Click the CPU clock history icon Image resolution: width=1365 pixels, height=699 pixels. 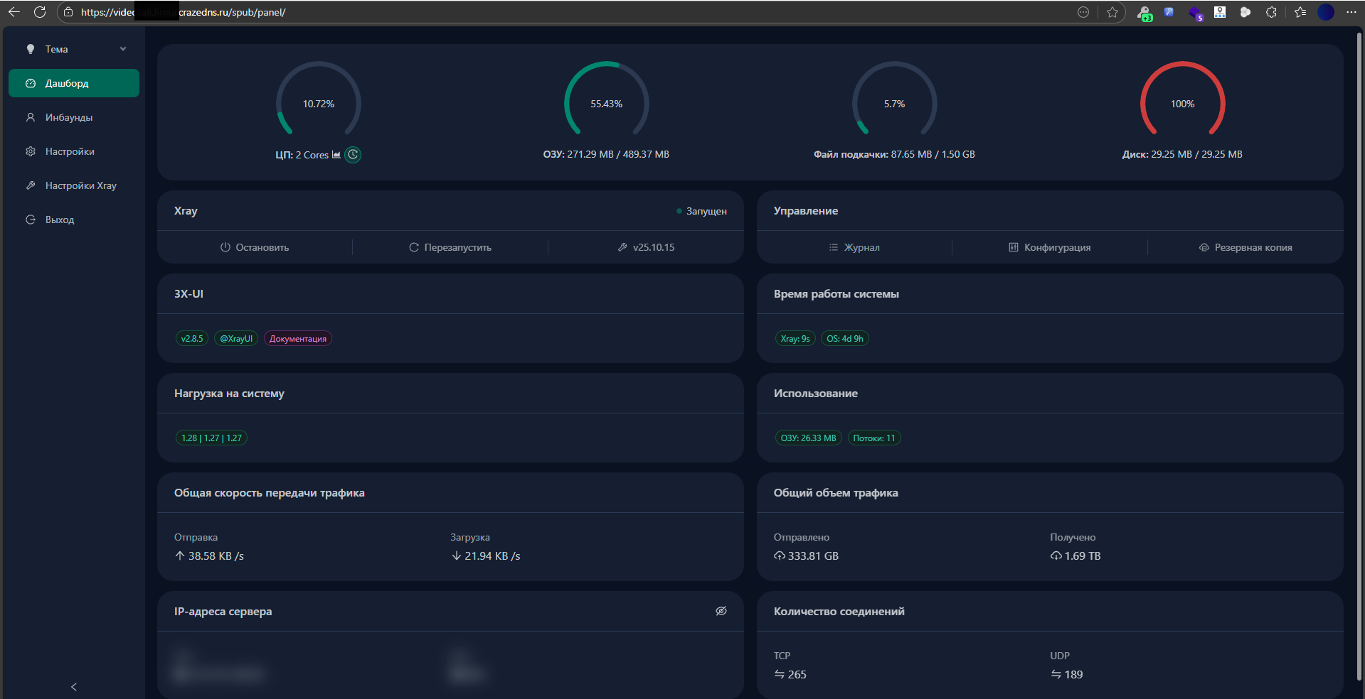tap(353, 155)
